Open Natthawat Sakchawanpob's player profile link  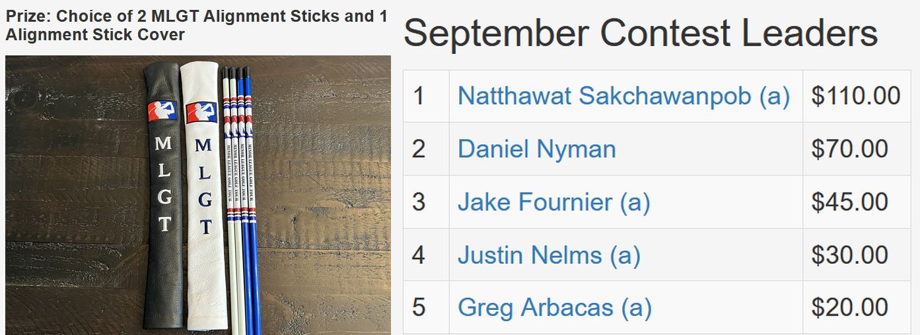click(623, 96)
